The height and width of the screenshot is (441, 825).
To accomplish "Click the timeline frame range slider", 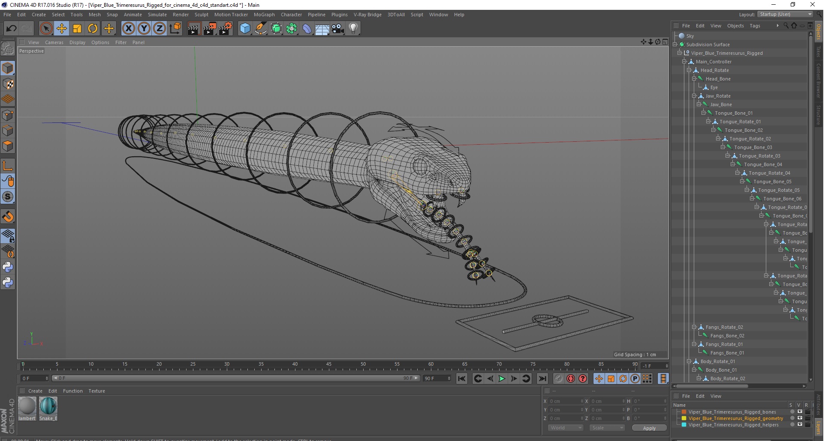I will click(236, 378).
